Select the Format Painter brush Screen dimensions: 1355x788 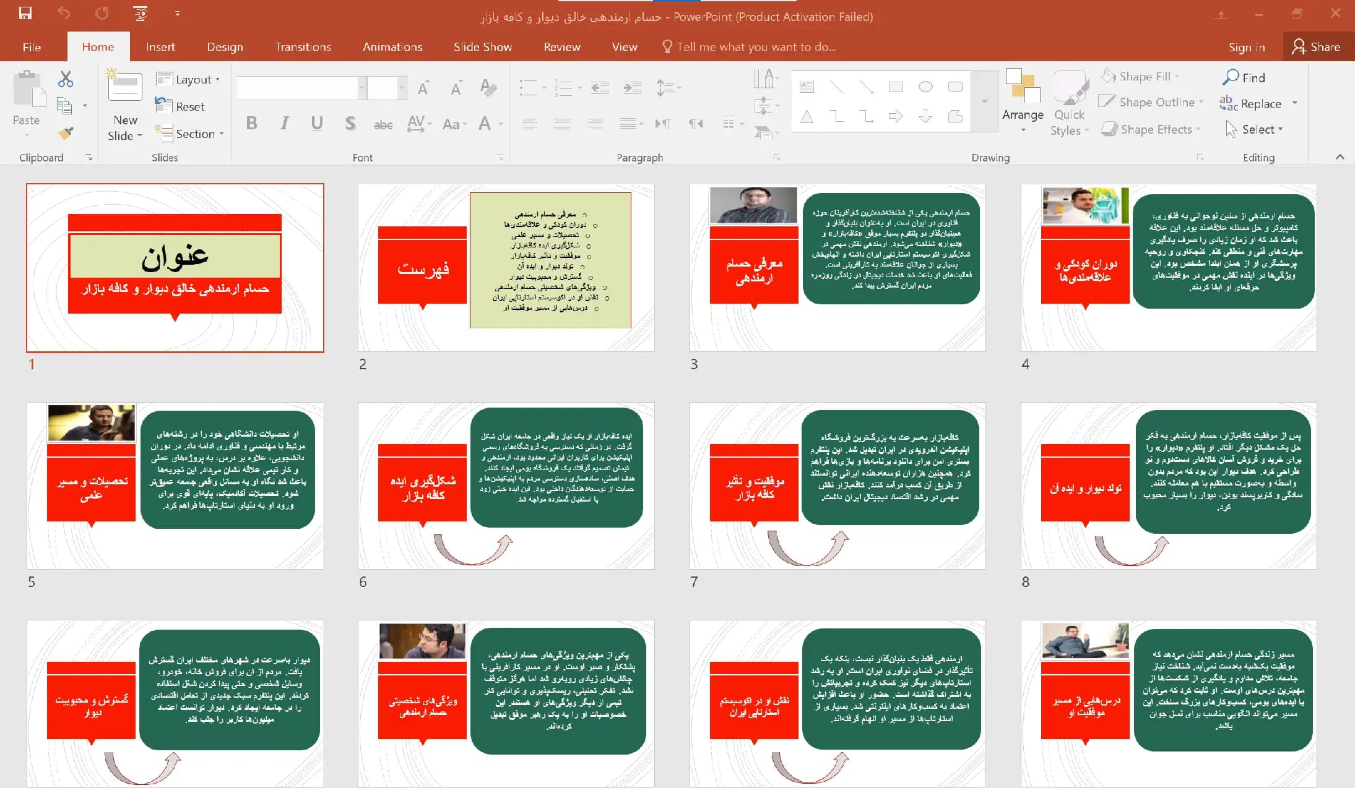click(x=66, y=133)
